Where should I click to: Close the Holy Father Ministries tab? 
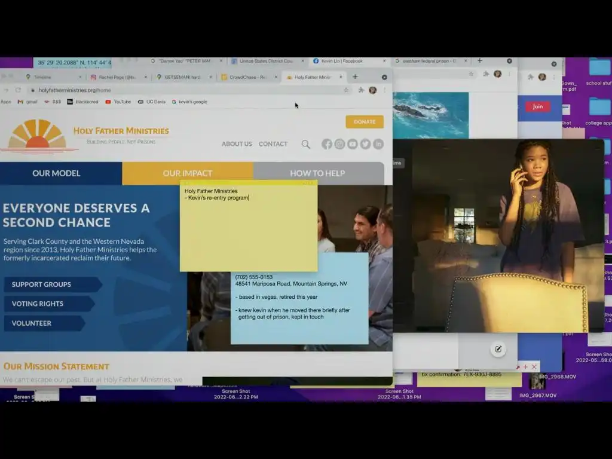pos(341,77)
